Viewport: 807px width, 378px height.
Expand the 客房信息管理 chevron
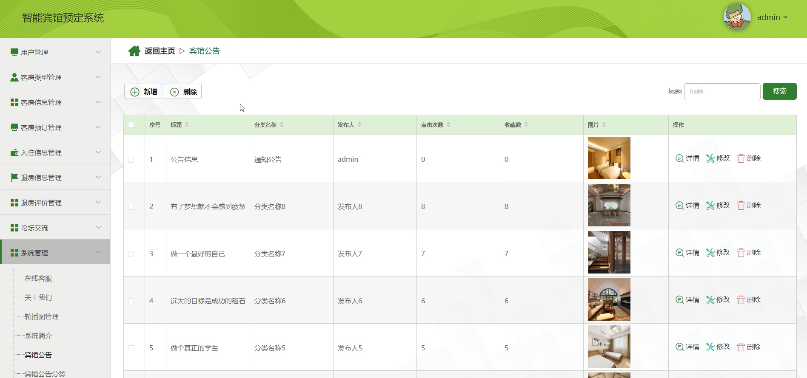98,102
